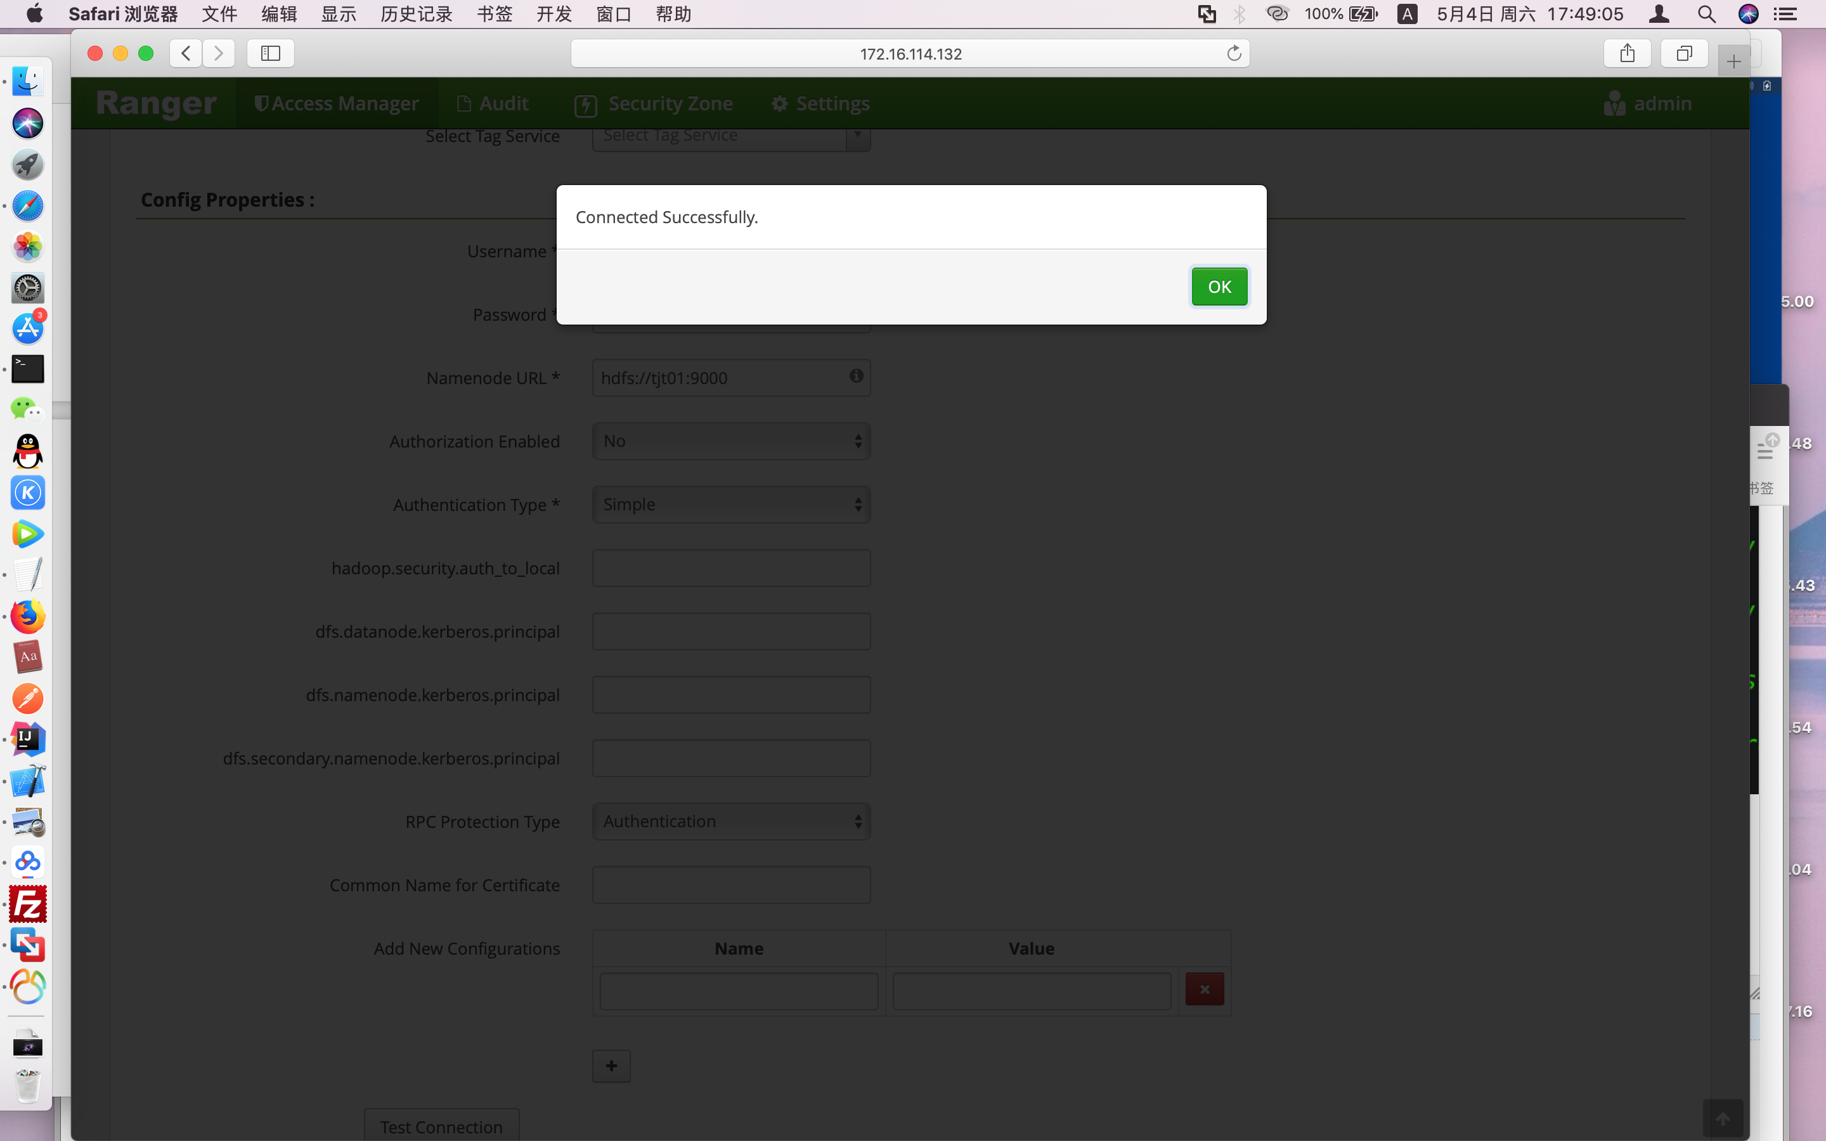Viewport: 1826px width, 1141px height.
Task: Click the new configuration Value input
Action: click(x=1032, y=991)
